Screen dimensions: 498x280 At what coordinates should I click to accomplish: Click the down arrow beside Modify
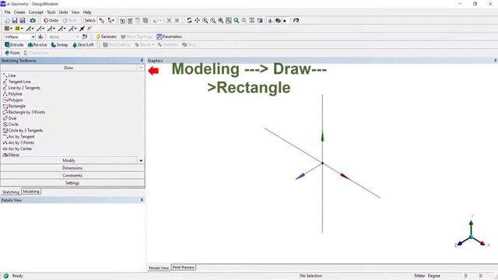tap(141, 161)
